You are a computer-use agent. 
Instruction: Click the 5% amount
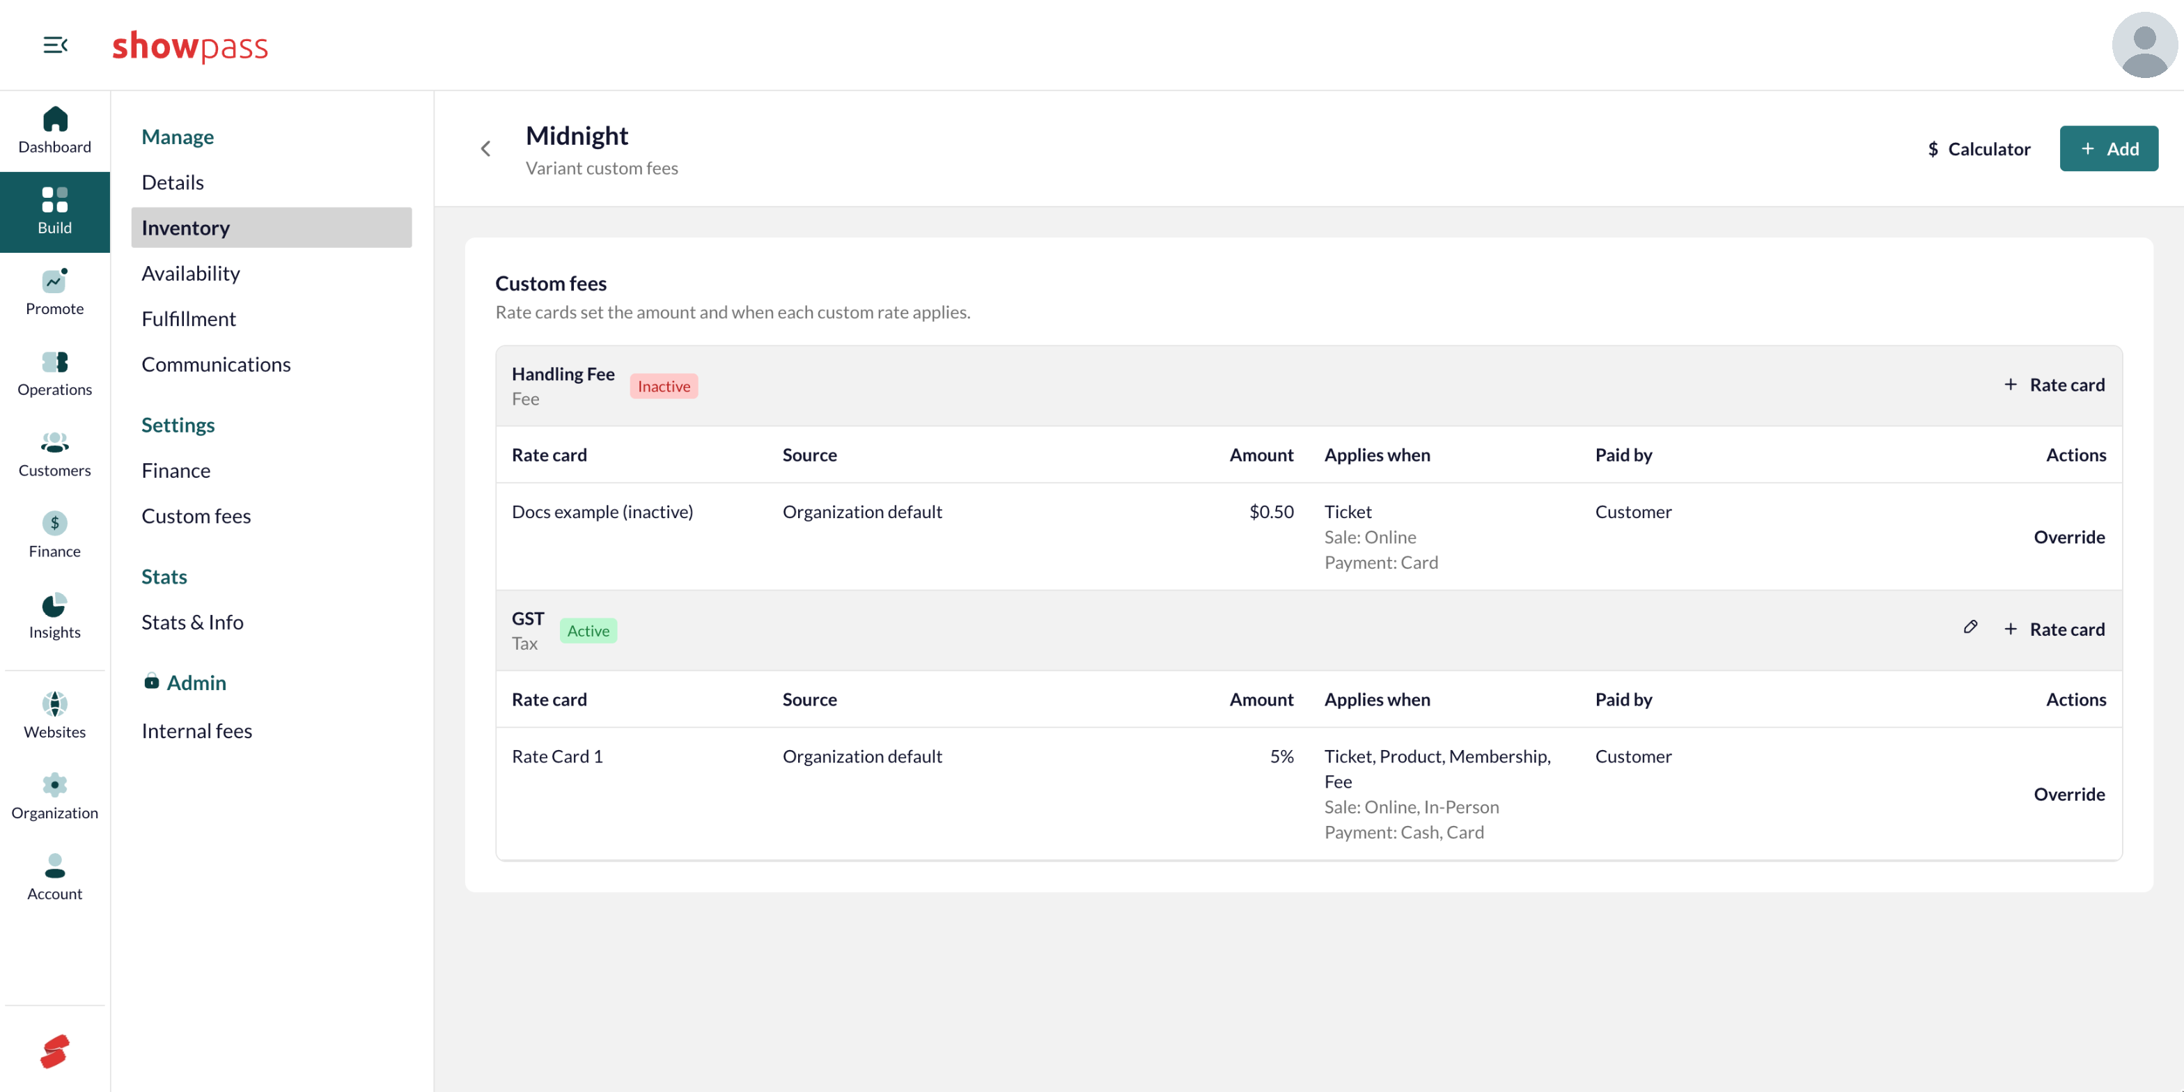(1281, 756)
